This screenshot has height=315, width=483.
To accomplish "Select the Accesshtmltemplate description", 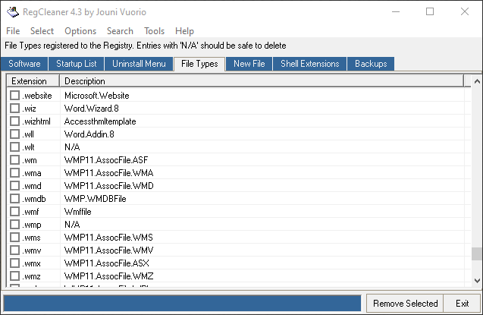I will [100, 121].
